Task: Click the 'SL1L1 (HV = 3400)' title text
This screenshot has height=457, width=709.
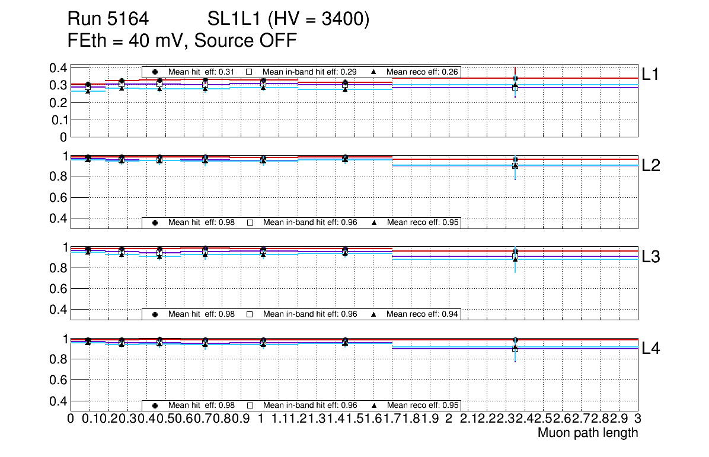Action: [x=289, y=20]
